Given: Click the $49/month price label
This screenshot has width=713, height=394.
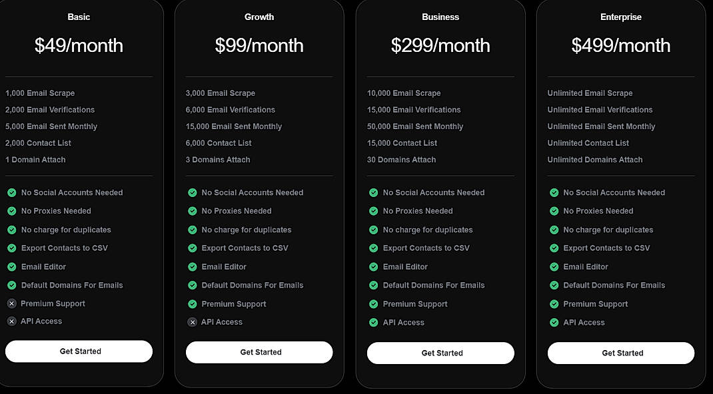Looking at the screenshot, I should coord(79,46).
